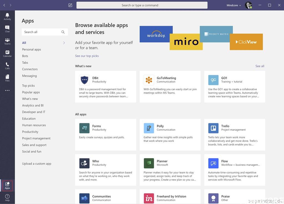This screenshot has width=284, height=204.
Task: Expand the Mindcore organization dropdown
Action: pos(234,5)
